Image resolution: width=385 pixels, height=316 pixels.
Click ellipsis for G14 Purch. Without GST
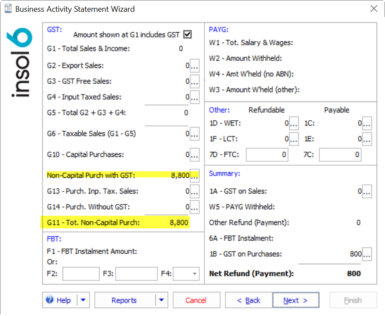194,207
